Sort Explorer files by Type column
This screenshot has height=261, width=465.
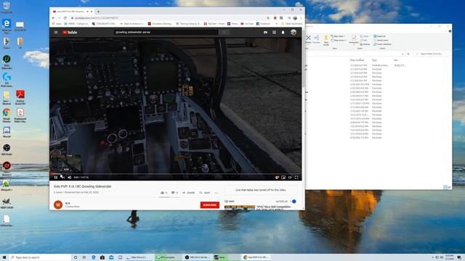click(374, 60)
